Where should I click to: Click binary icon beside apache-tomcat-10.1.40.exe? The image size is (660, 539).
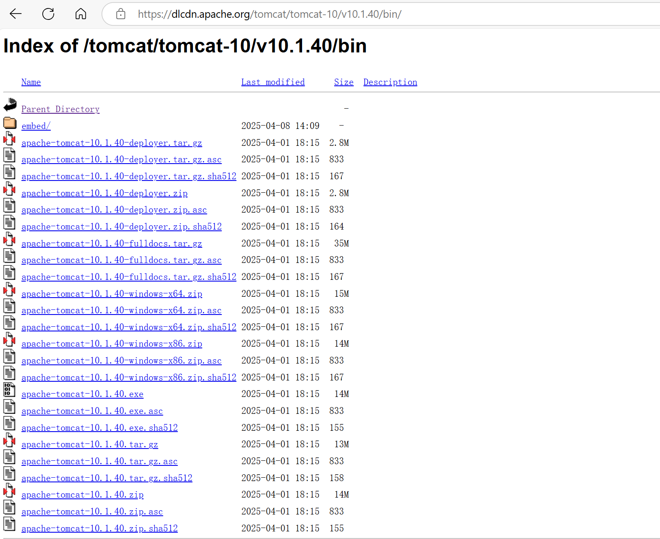pyautogui.click(x=10, y=390)
